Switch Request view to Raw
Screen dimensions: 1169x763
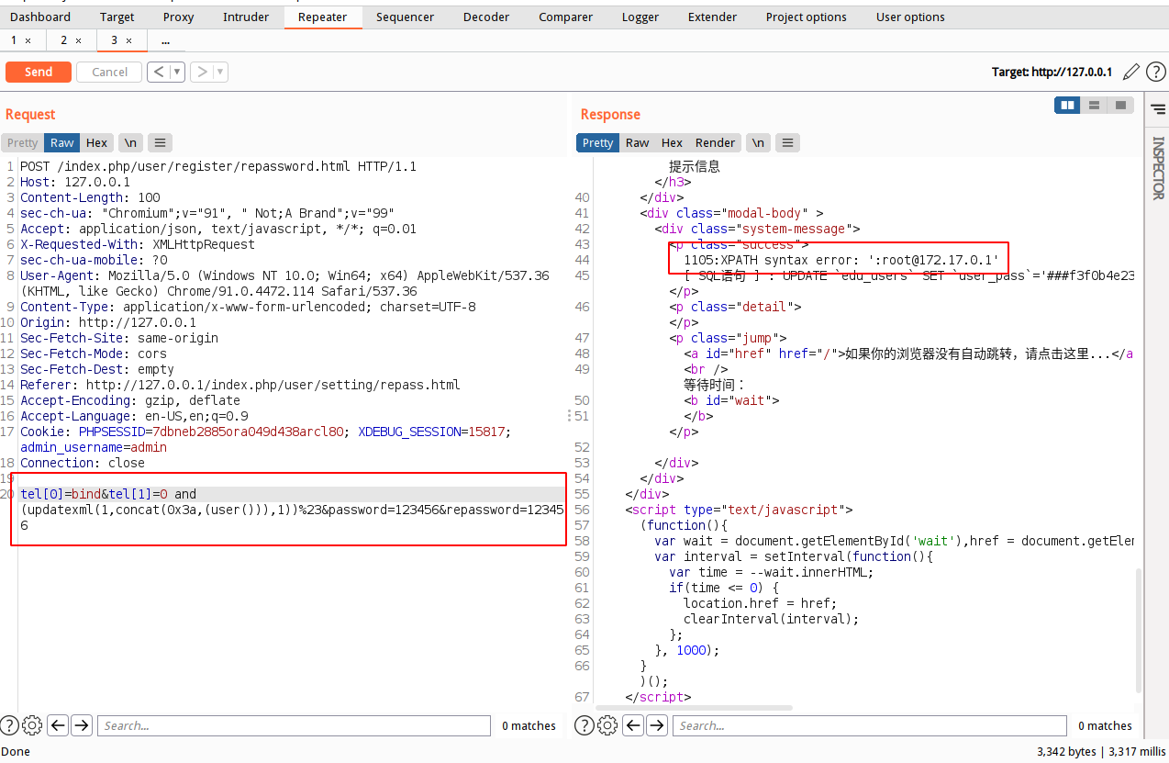(62, 142)
